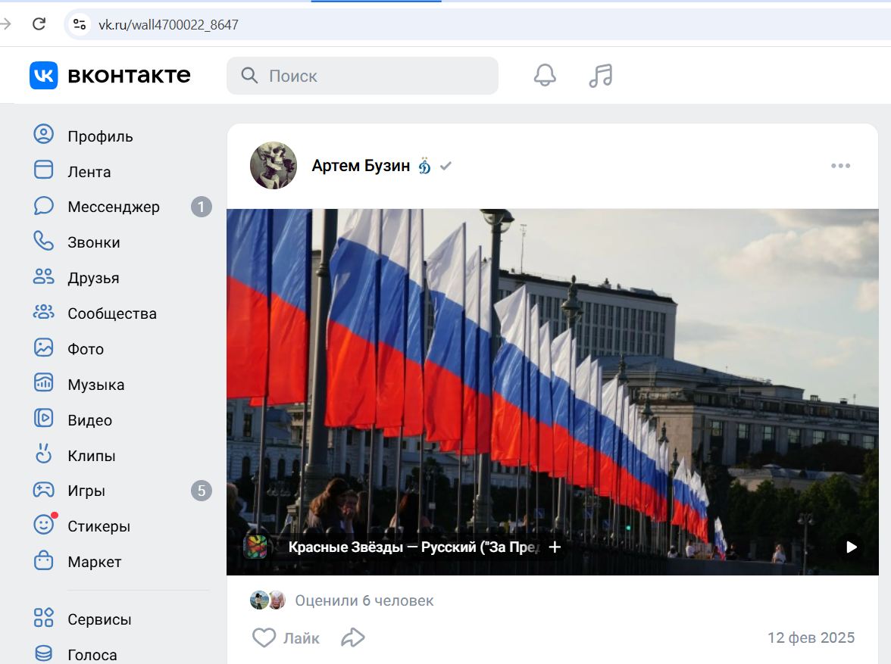Image resolution: width=891 pixels, height=664 pixels.
Task: Open Красные Звёзды — Русский track title
Action: coord(414,547)
